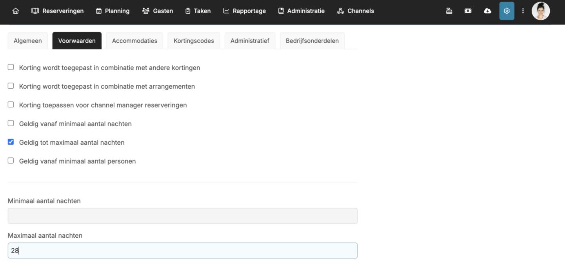Open the settings gear icon

pyautogui.click(x=507, y=11)
